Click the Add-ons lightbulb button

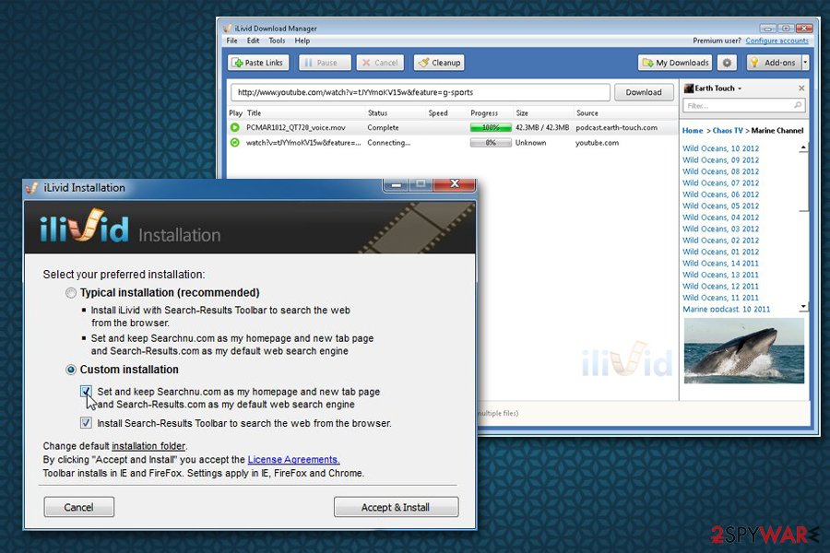pos(774,63)
